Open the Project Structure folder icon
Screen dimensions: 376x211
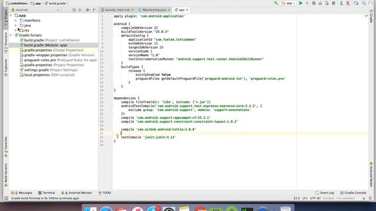tap(357, 4)
